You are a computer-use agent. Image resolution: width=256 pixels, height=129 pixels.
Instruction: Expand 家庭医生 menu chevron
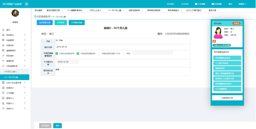tap(25, 35)
